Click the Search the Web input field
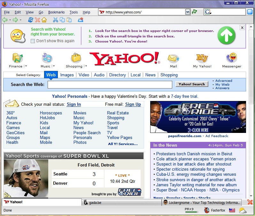Viewport: 255px width, 216px height. tap(110, 85)
